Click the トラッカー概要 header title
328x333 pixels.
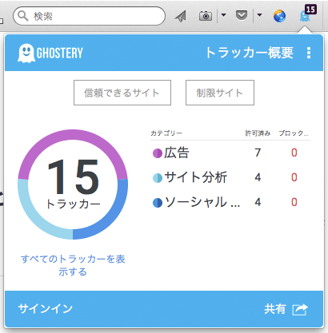point(250,53)
